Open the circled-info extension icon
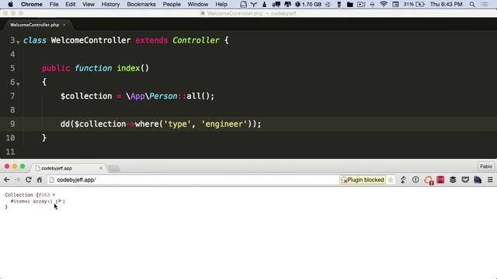This screenshot has height=279, width=497. point(415,180)
